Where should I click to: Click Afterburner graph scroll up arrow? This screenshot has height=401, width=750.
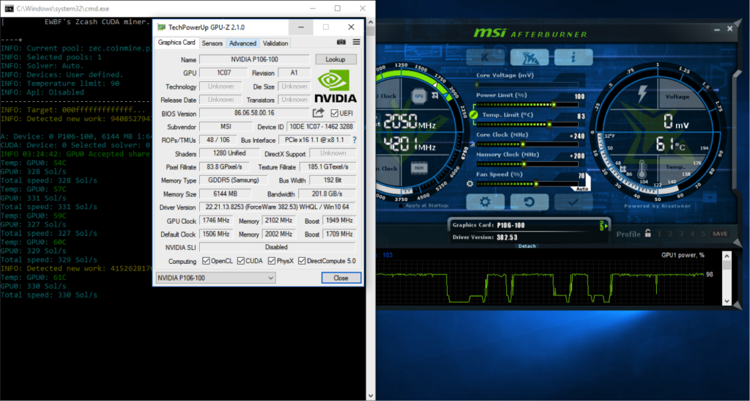click(x=727, y=256)
